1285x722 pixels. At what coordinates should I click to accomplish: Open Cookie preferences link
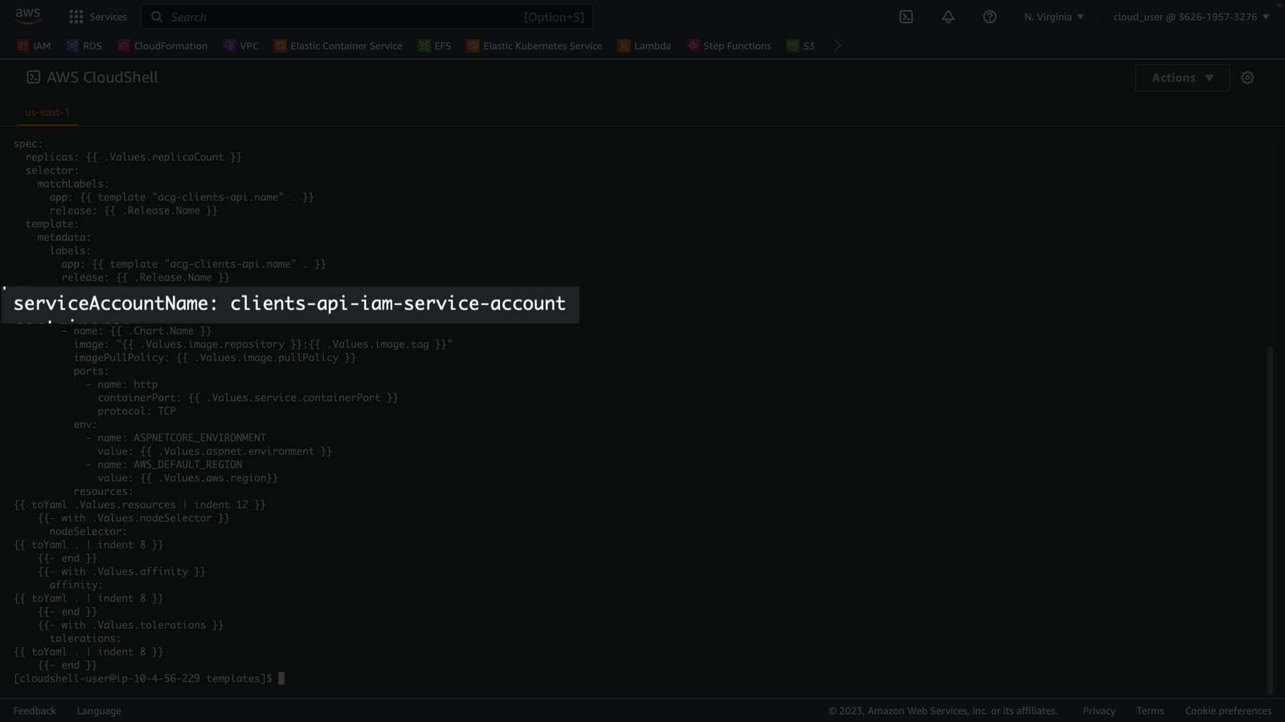[x=1227, y=711]
